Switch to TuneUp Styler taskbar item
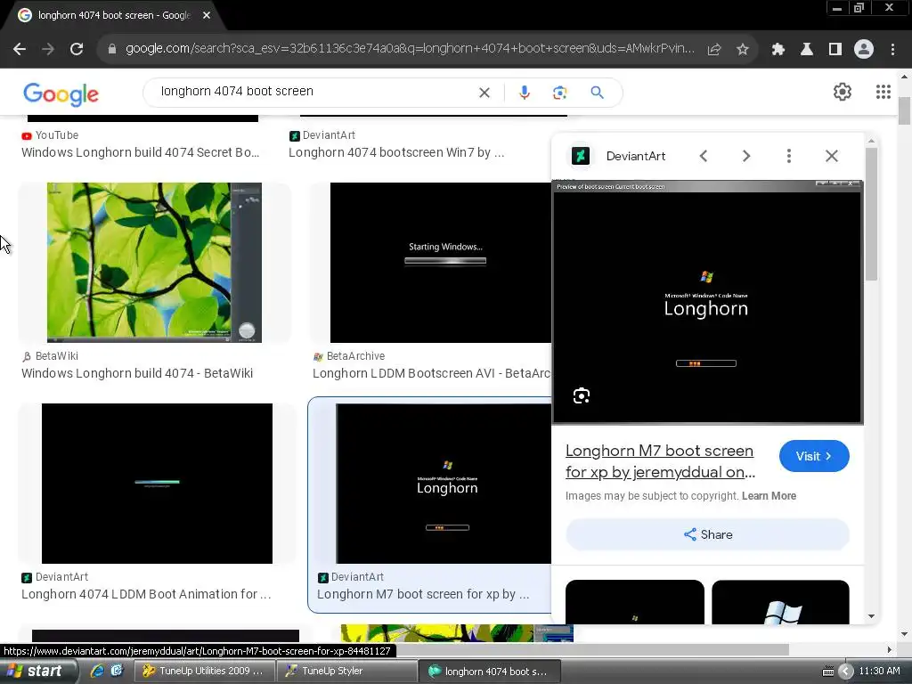This screenshot has height=684, width=912. (x=346, y=672)
